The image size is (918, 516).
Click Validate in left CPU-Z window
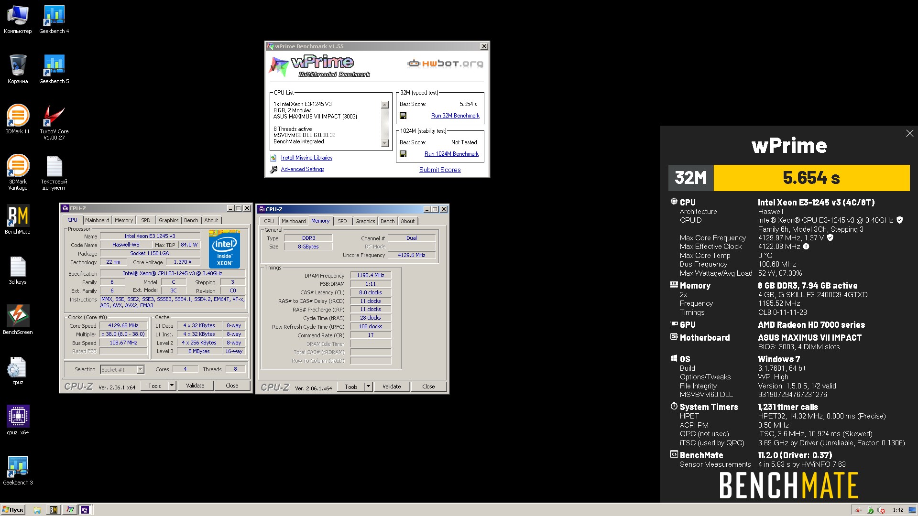pyautogui.click(x=195, y=386)
